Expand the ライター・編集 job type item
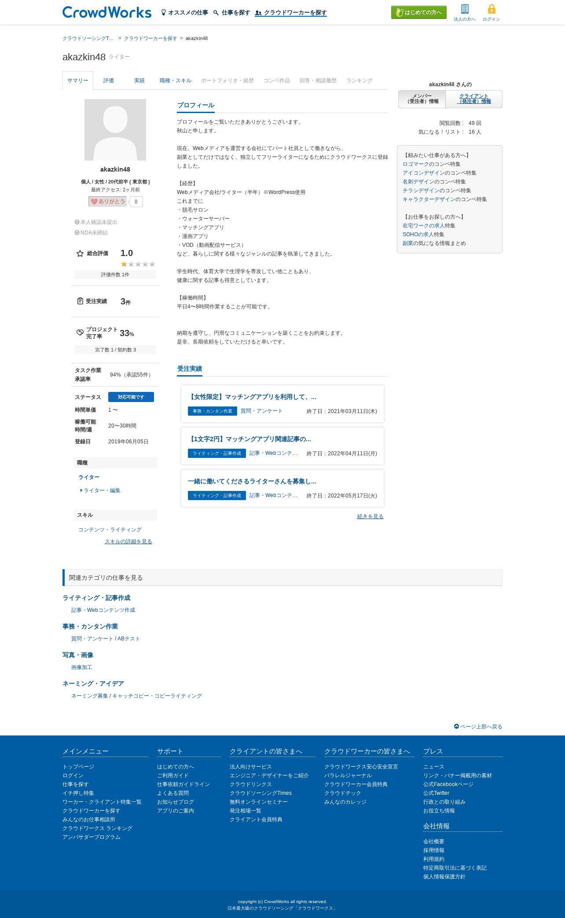This screenshot has width=565, height=918. pos(100,490)
